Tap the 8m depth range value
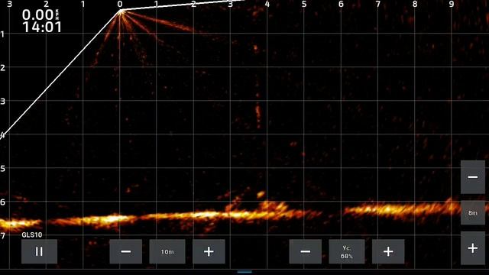The height and width of the screenshot is (275, 489). (473, 212)
